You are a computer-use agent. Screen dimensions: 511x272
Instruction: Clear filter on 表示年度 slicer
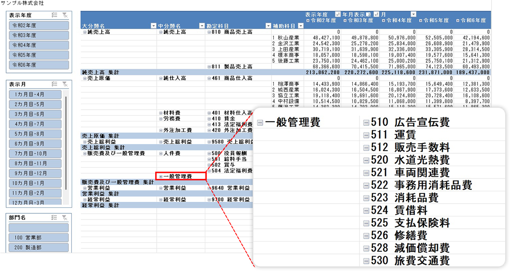(x=65, y=15)
